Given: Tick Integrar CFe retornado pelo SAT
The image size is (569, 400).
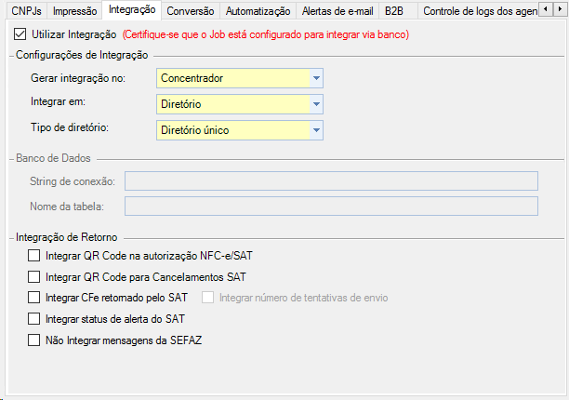Looking at the screenshot, I should [x=34, y=298].
